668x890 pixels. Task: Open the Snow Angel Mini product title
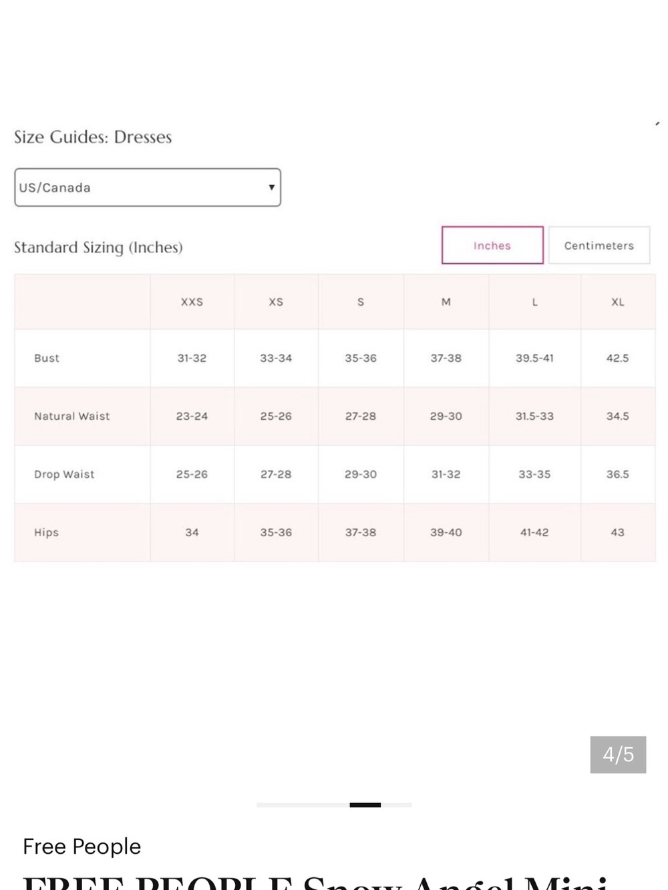click(315, 881)
